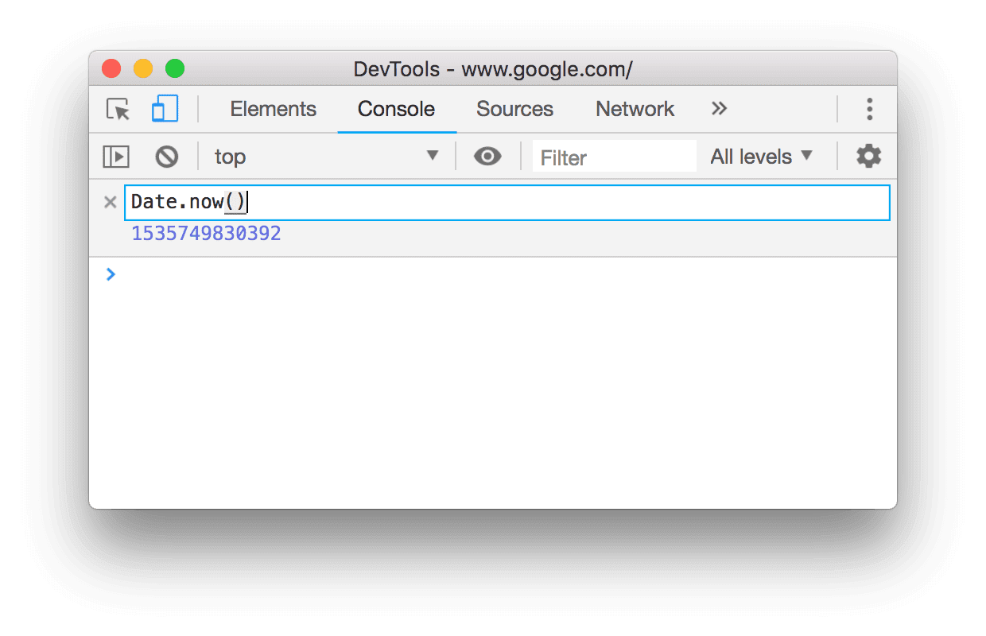986x636 pixels.
Task: Select the inspect element picker tool
Action: [x=116, y=110]
